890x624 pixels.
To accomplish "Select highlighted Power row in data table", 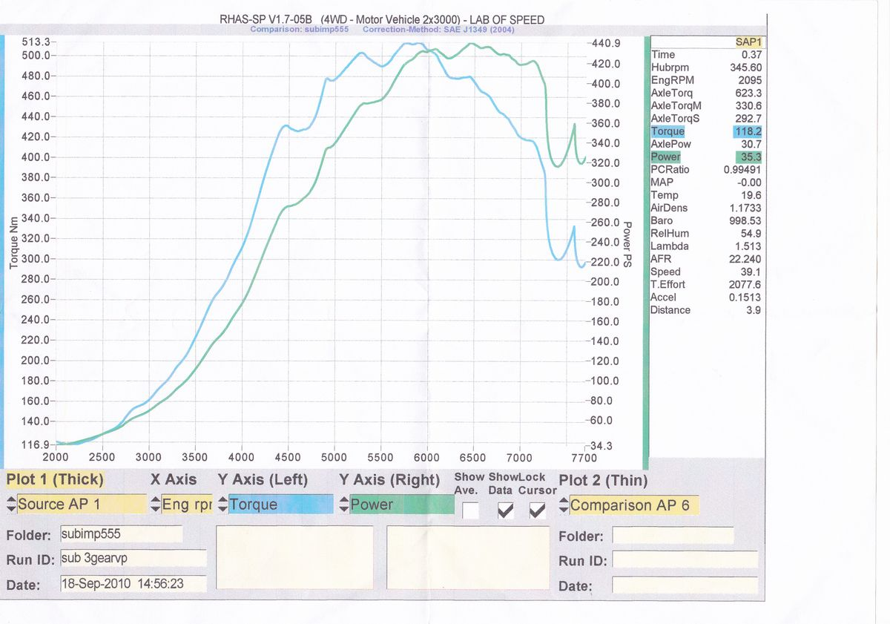I will click(x=706, y=157).
